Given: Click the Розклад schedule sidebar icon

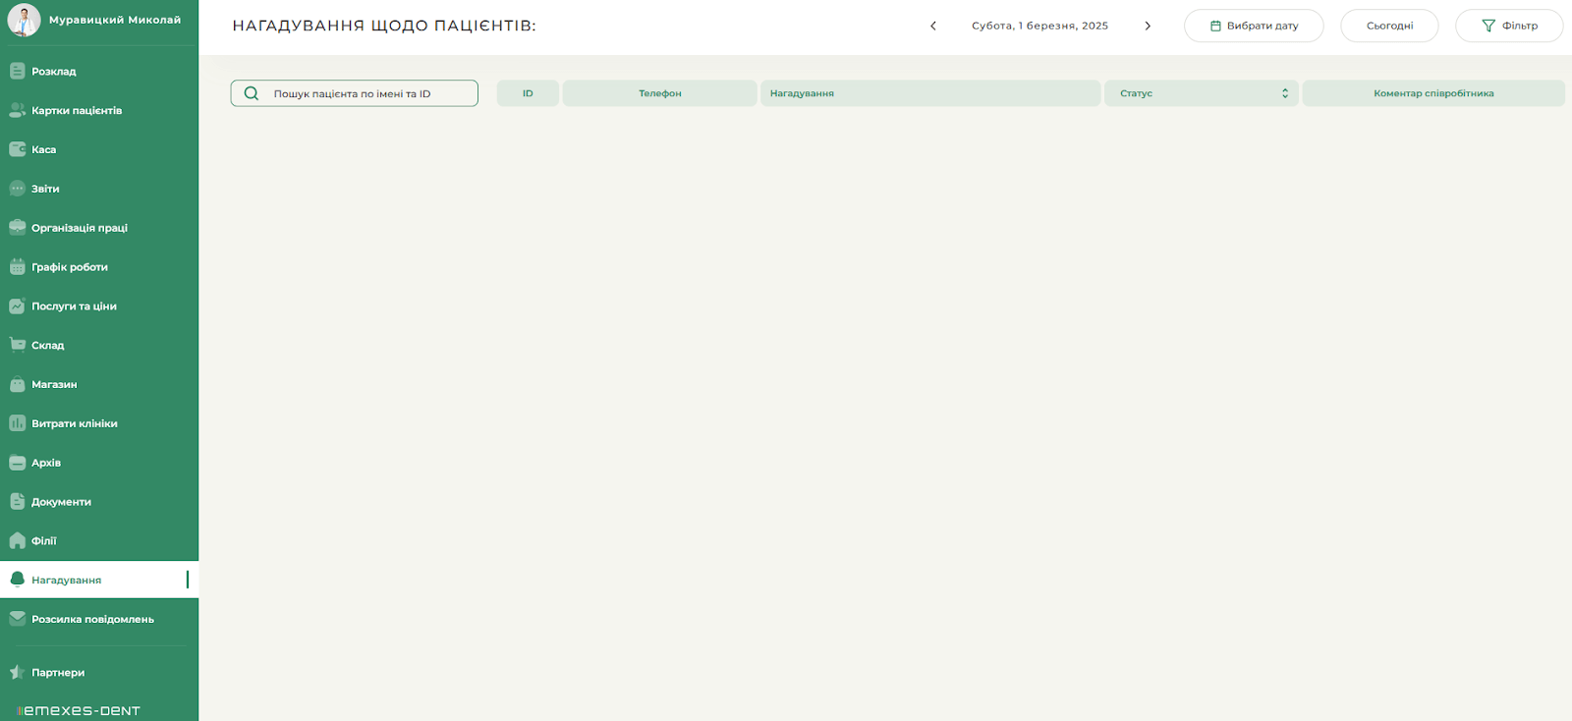Looking at the screenshot, I should [17, 71].
